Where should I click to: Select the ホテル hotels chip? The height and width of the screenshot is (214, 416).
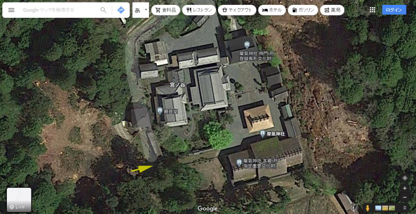[x=272, y=10]
